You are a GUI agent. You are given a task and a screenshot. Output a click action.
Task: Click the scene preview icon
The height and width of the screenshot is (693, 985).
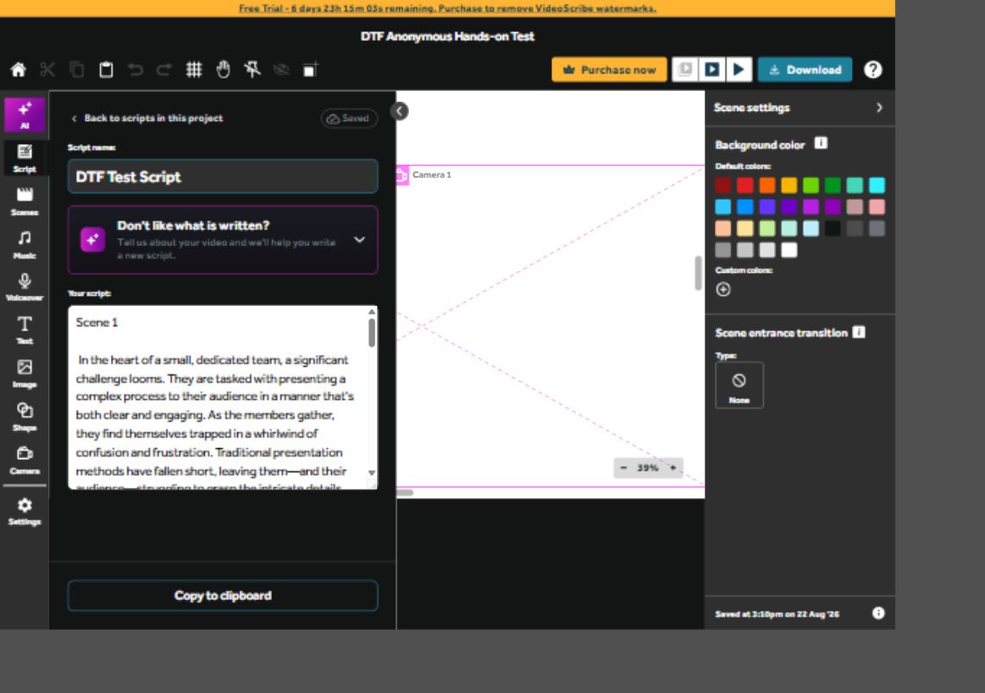[x=684, y=69]
